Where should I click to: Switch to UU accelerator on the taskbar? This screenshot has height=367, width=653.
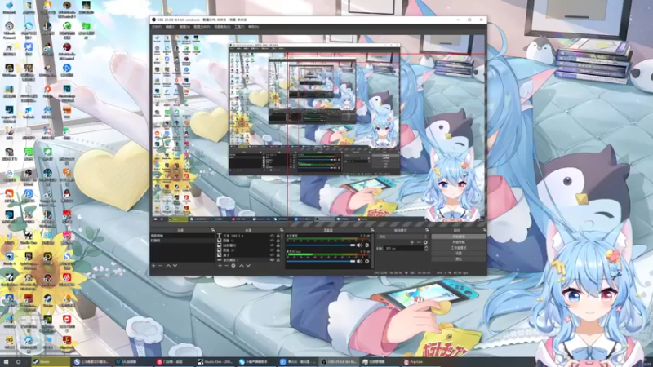click(133, 362)
